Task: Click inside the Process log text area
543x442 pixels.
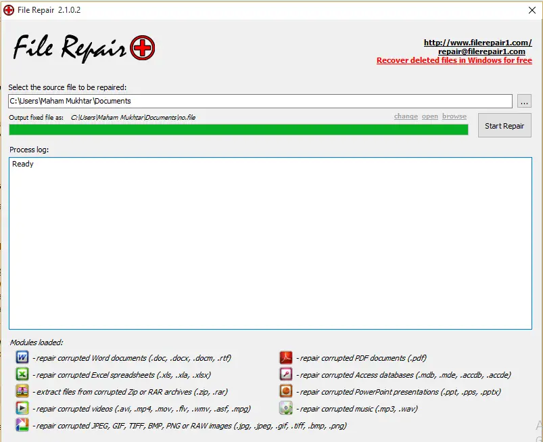Action: pos(270,243)
